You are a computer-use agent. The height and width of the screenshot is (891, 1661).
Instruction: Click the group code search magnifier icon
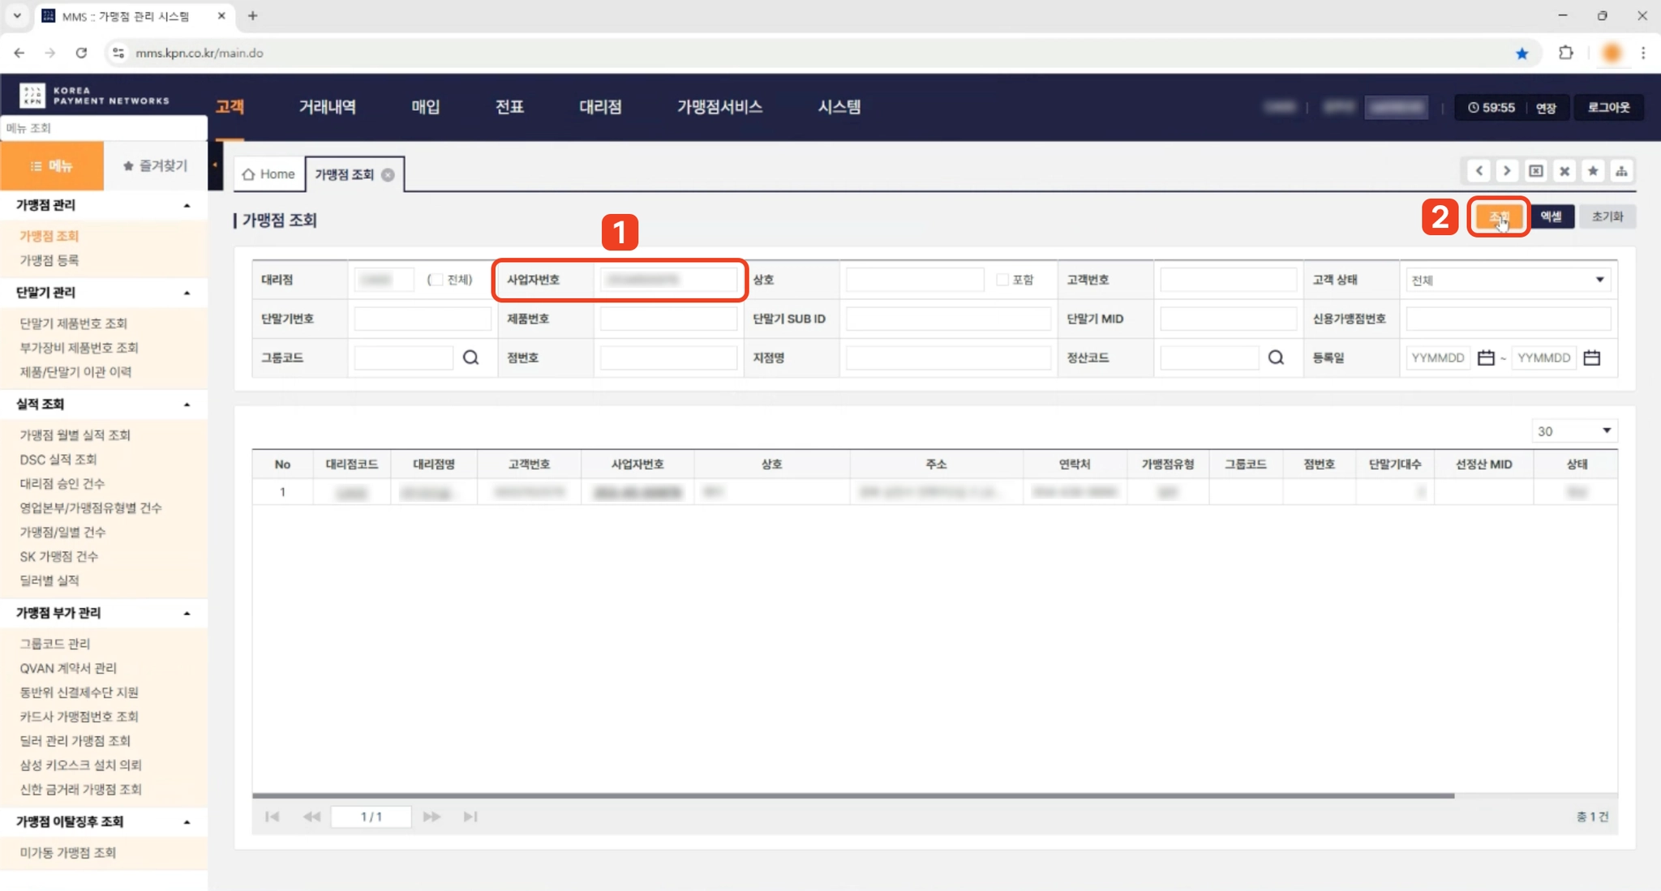[470, 358]
